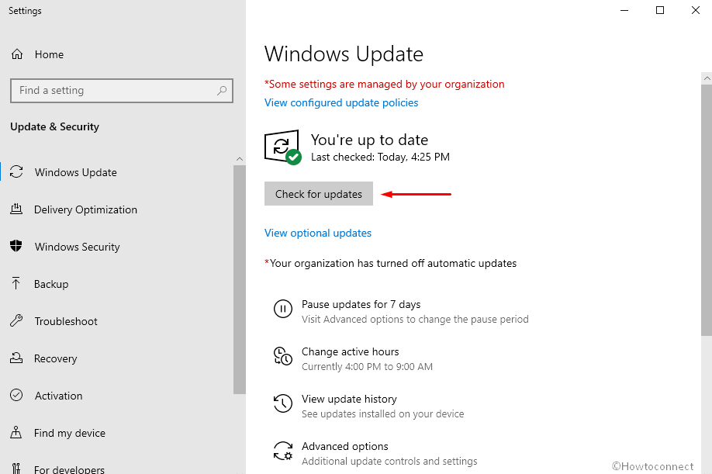Click the Backup icon

pyautogui.click(x=16, y=284)
